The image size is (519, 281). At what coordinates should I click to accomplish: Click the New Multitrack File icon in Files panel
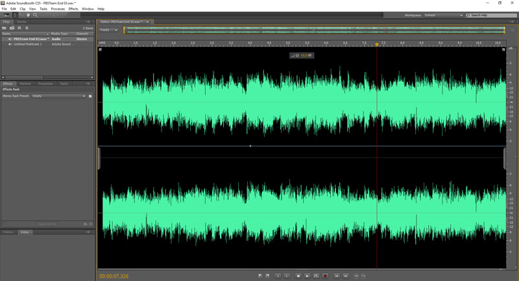(x=19, y=28)
